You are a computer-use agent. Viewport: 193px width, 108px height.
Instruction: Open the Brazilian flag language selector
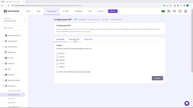[x=163, y=11]
